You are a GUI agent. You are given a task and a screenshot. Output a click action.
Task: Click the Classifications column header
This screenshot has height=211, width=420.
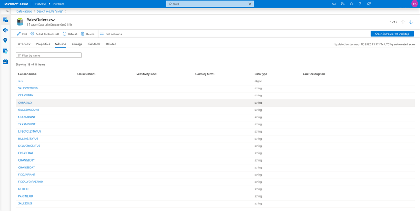[x=87, y=74]
